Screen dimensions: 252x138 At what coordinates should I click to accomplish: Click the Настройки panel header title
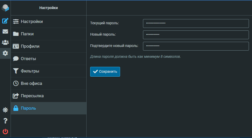point(48,8)
